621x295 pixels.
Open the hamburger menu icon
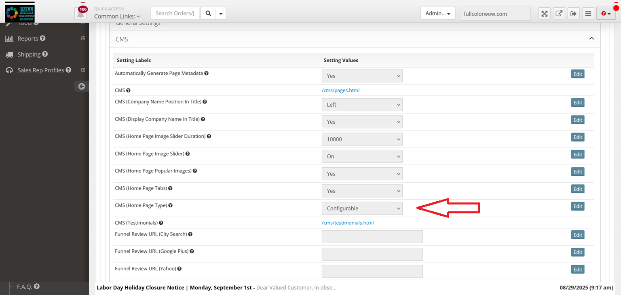click(x=588, y=13)
